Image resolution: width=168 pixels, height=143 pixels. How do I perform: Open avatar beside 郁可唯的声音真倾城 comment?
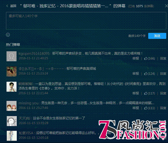(12, 71)
